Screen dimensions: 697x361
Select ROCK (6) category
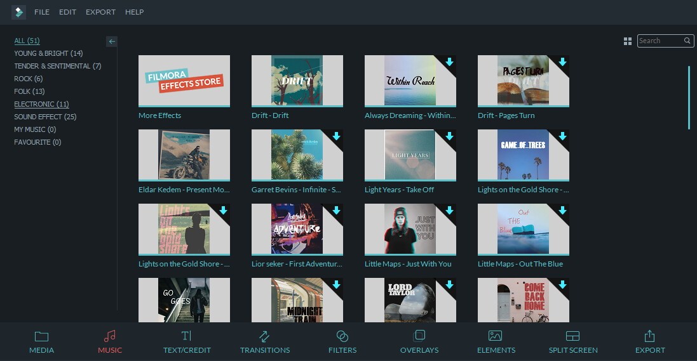pos(29,79)
